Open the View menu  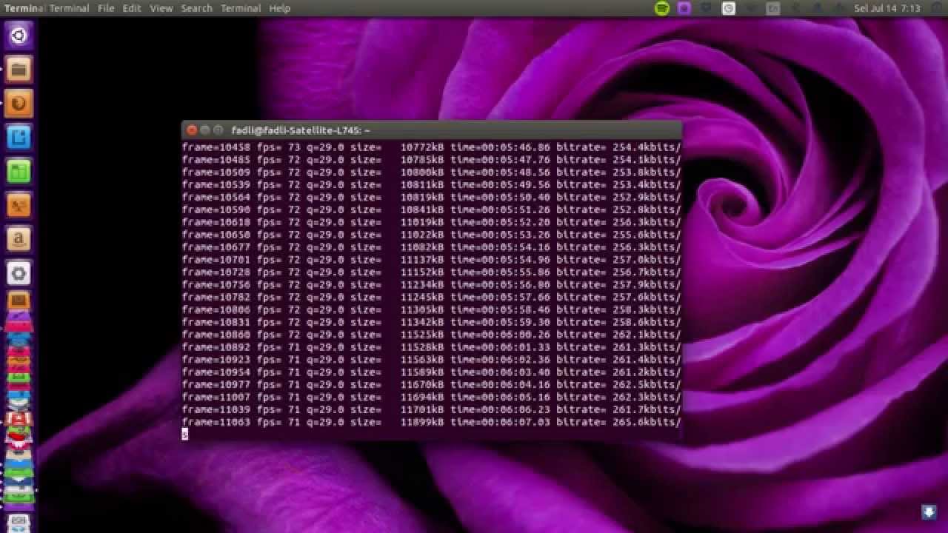click(x=161, y=8)
